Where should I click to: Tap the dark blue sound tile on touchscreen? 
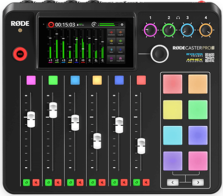point(120,50)
